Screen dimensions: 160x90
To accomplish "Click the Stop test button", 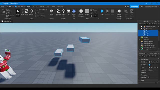I will 112,12.
